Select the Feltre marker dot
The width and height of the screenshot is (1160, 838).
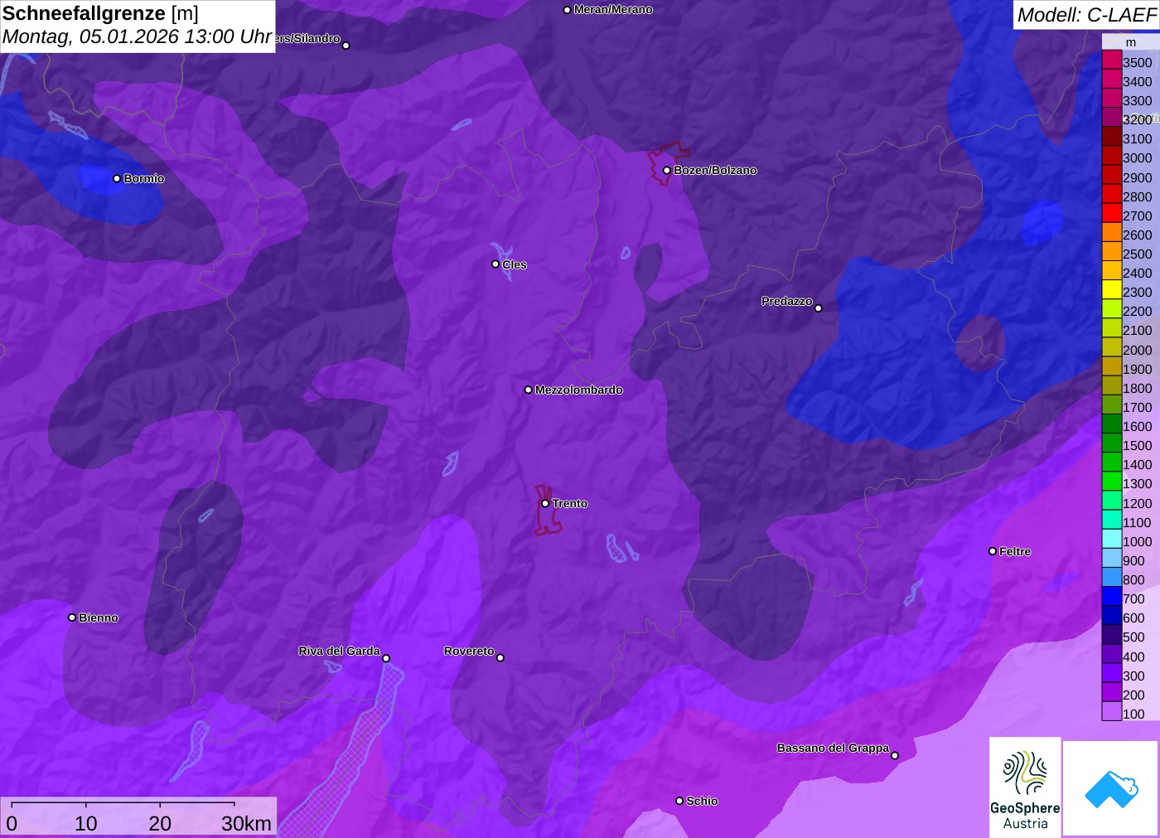[993, 551]
